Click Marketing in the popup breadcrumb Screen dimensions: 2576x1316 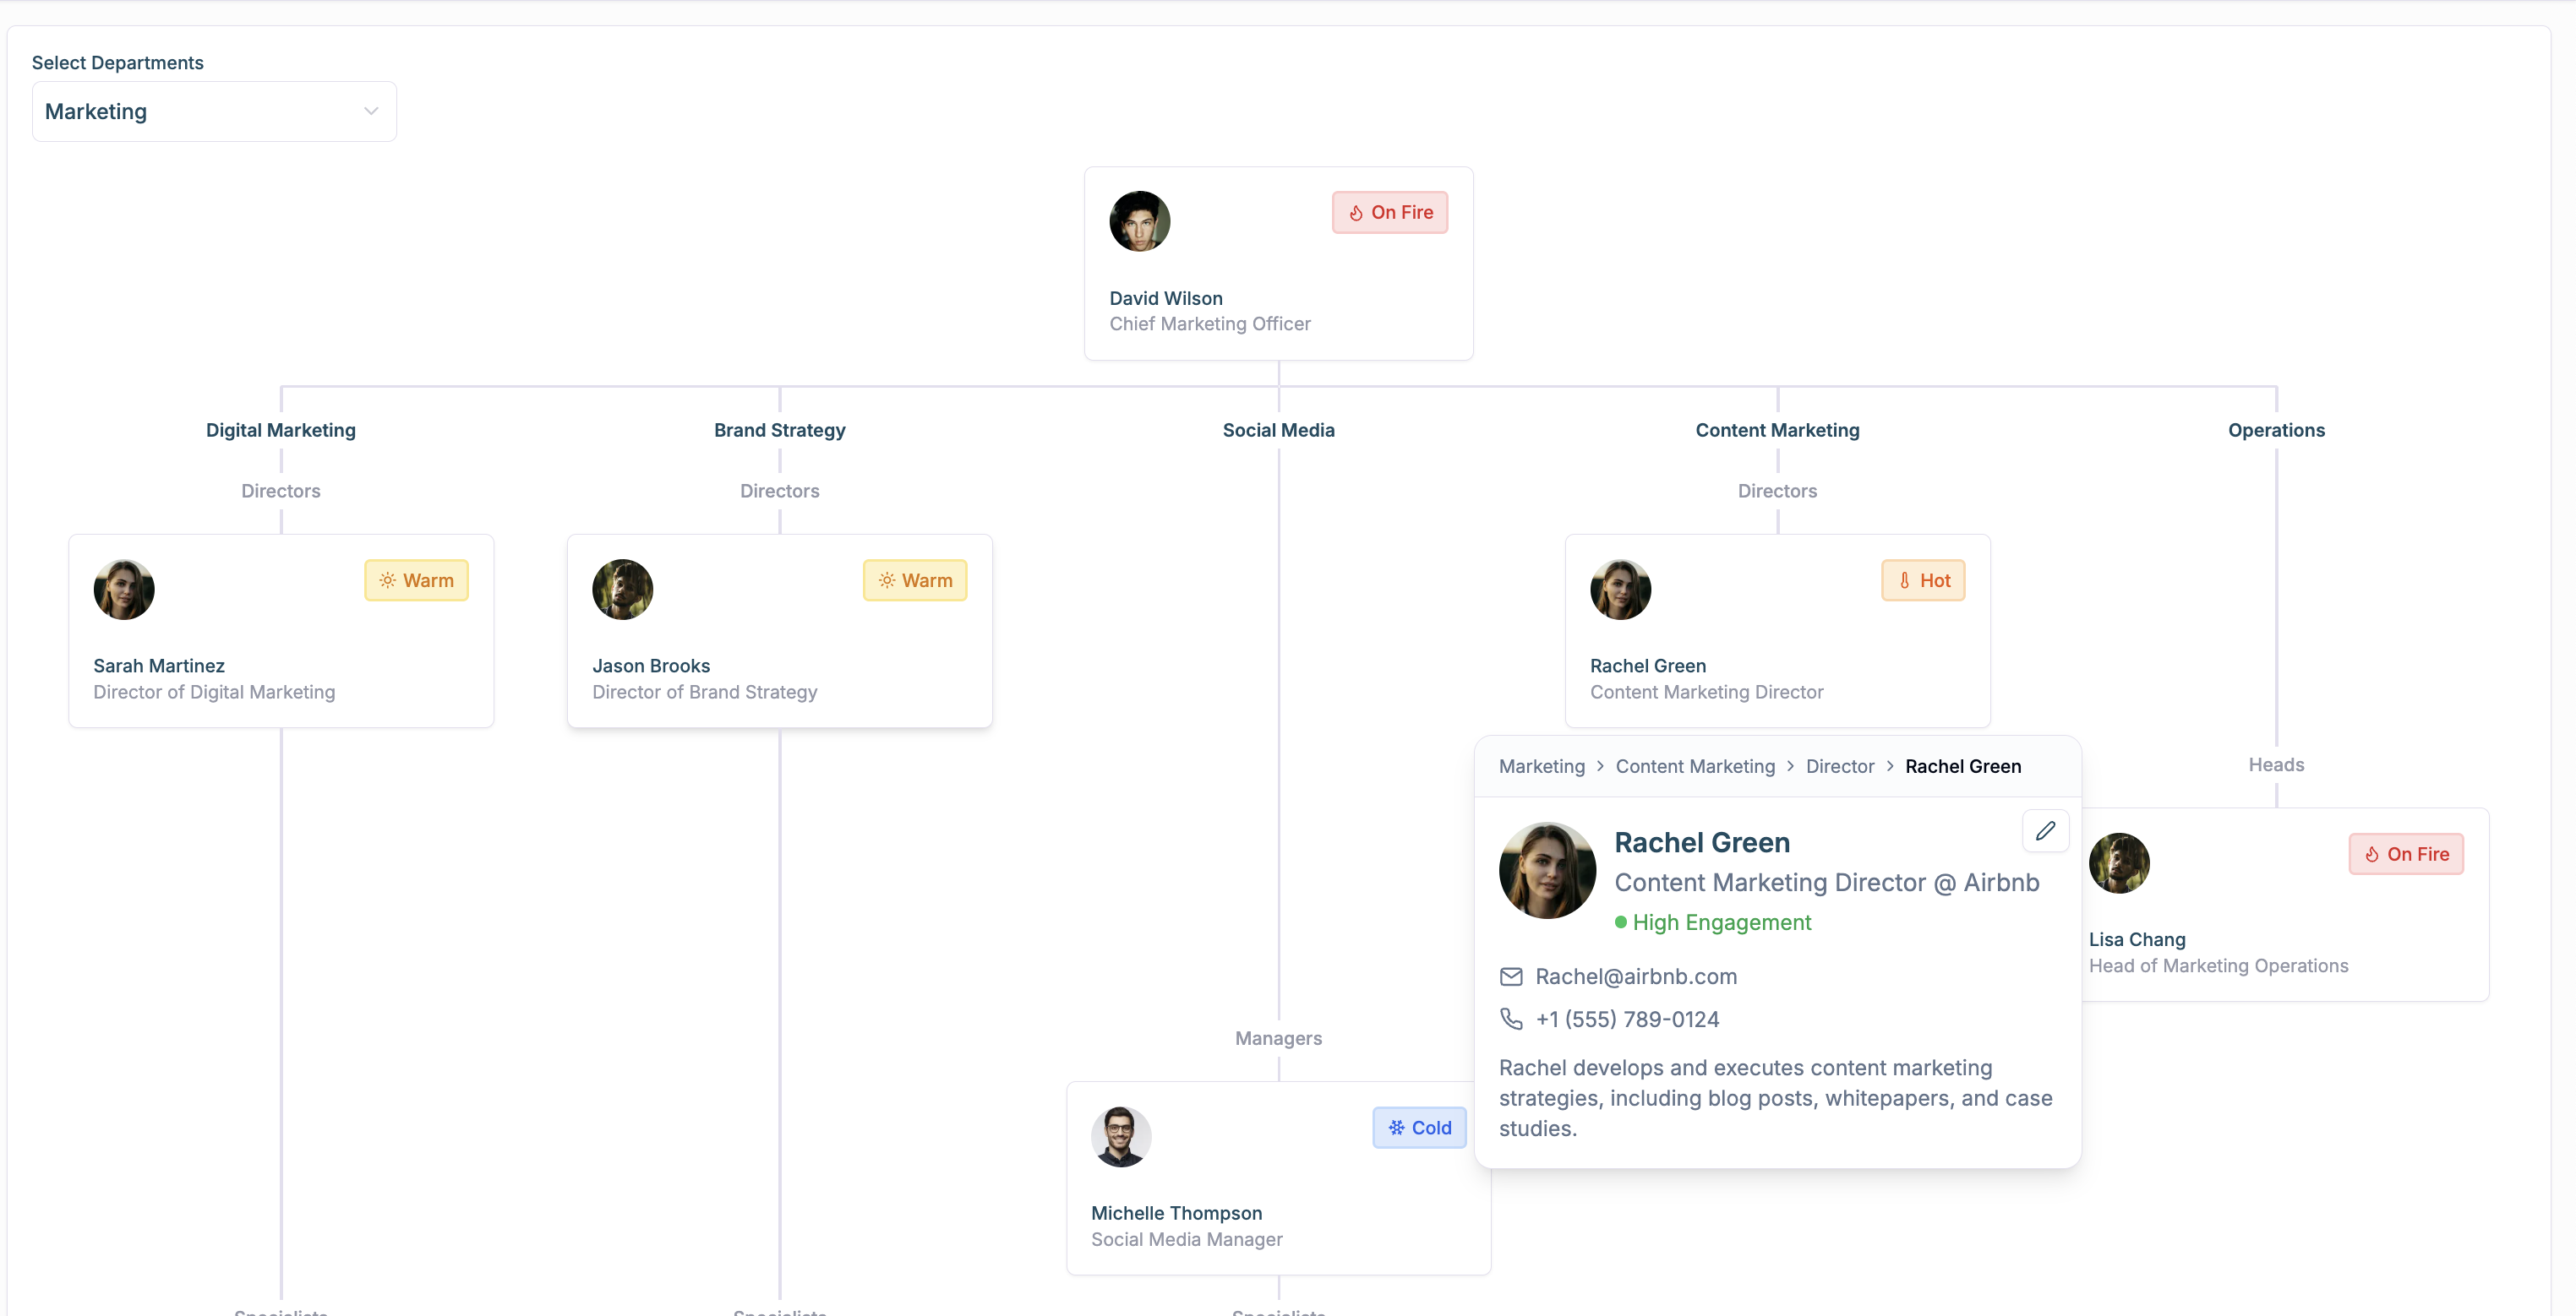click(x=1541, y=766)
